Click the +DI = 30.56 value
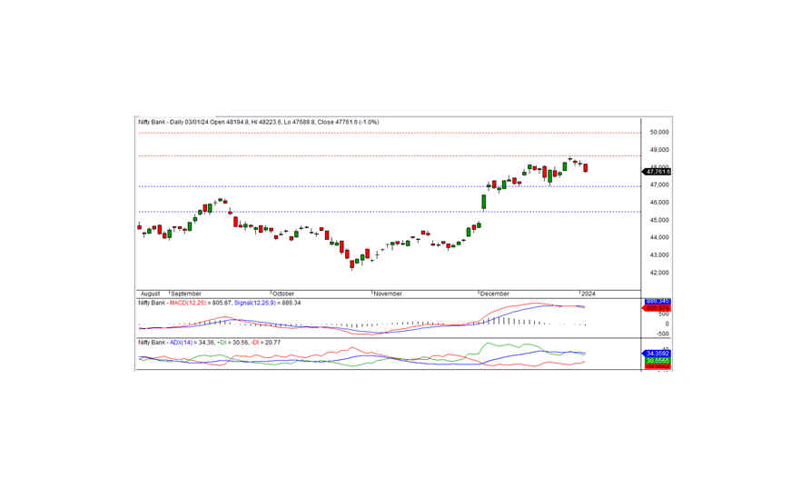Screen dimensions: 801x479 pos(232,343)
